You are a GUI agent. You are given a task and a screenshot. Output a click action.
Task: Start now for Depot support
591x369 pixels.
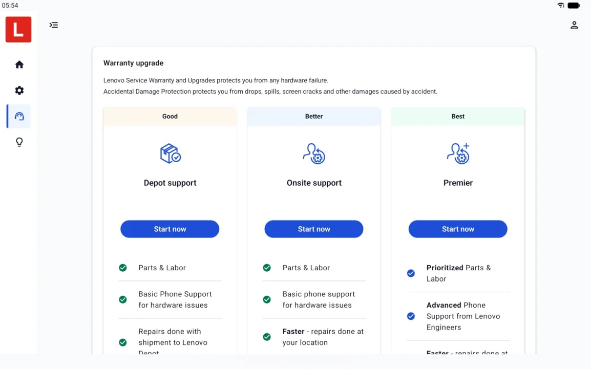(x=170, y=229)
